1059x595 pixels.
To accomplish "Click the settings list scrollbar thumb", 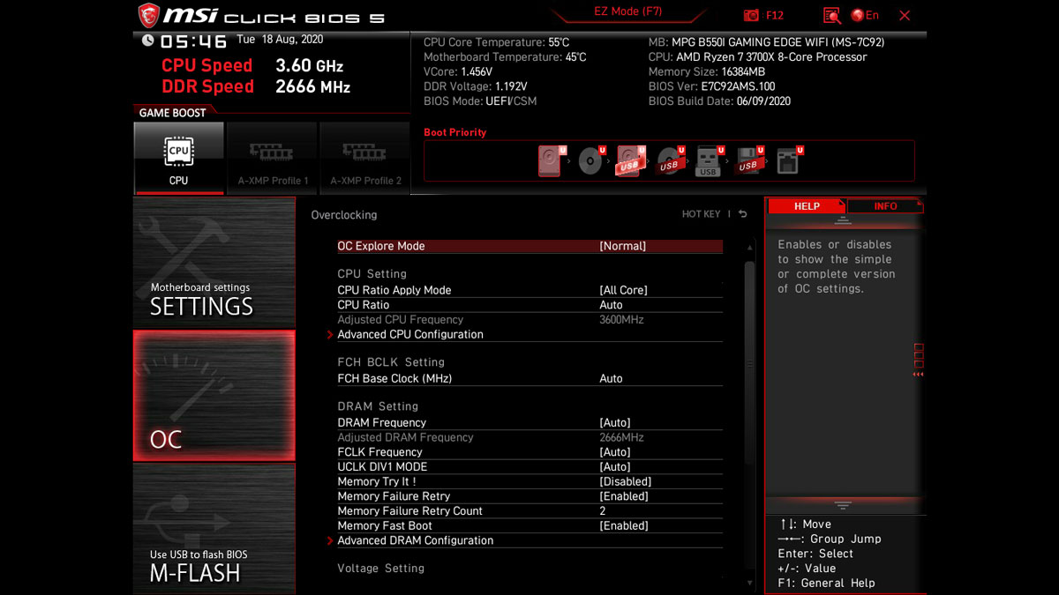I will tap(750, 363).
